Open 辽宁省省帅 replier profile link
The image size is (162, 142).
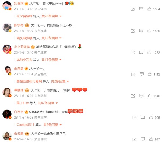(x=25, y=16)
